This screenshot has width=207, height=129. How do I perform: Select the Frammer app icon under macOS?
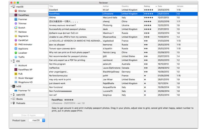[16, 19]
